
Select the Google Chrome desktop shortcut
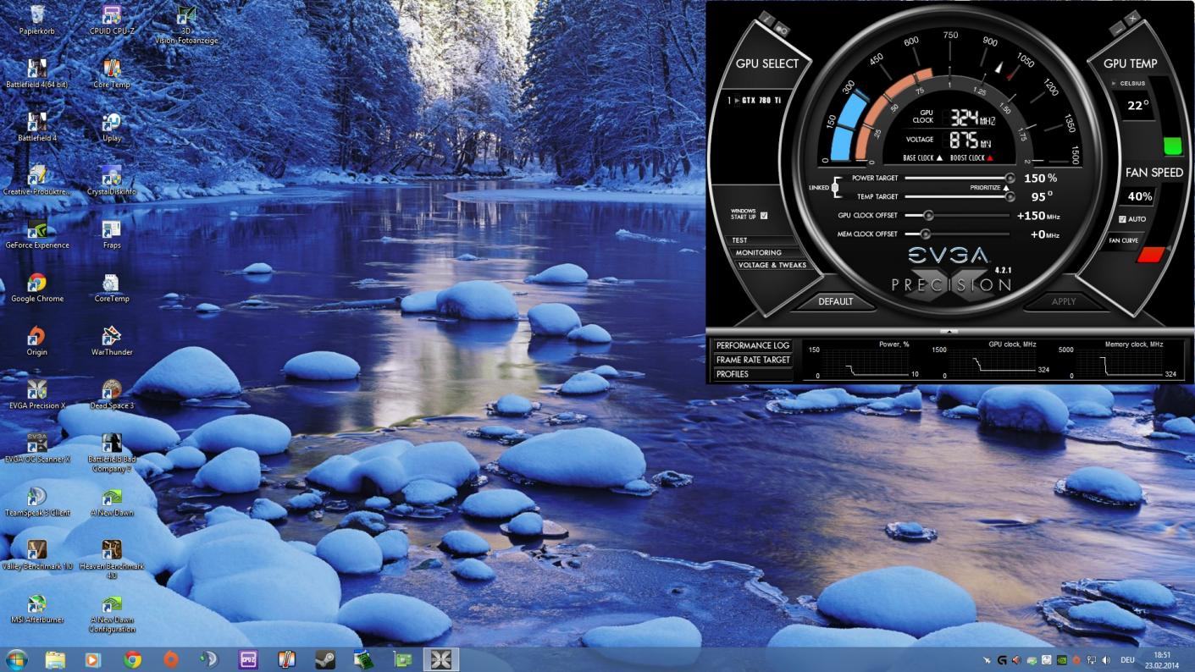(x=37, y=288)
